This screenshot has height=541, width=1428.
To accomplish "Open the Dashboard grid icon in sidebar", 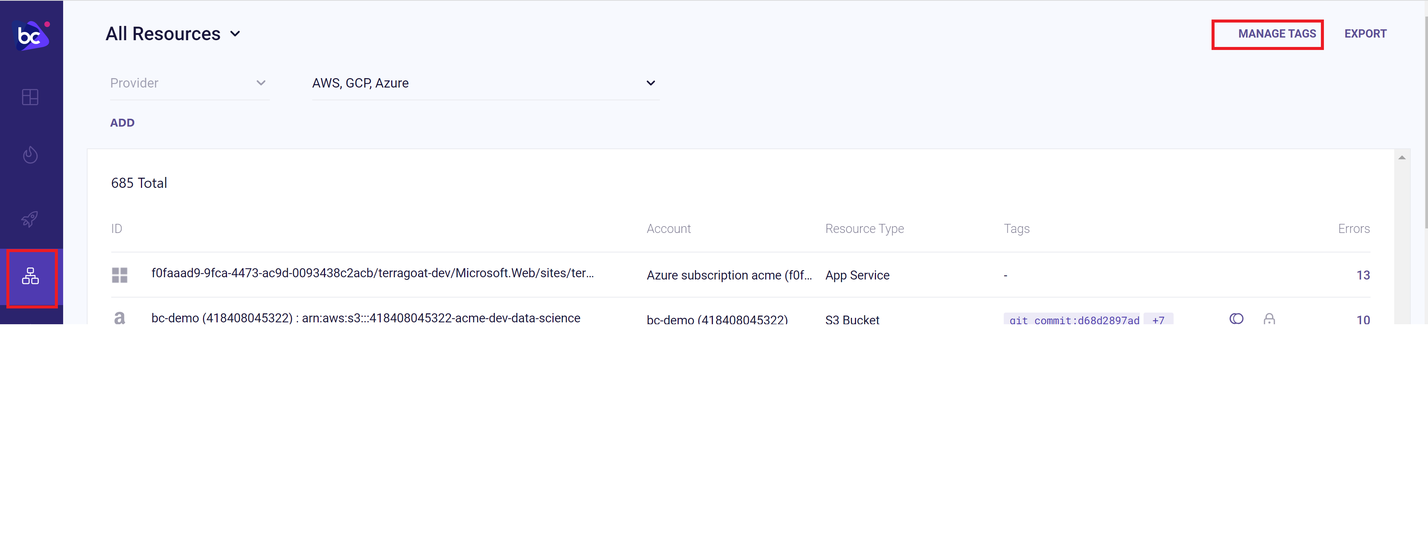I will coord(30,98).
